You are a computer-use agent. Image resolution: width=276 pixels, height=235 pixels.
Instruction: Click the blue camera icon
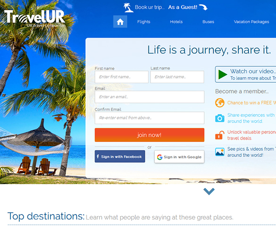coord(219,118)
